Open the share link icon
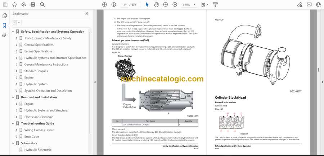This screenshot has width=324, height=156. point(300,5)
